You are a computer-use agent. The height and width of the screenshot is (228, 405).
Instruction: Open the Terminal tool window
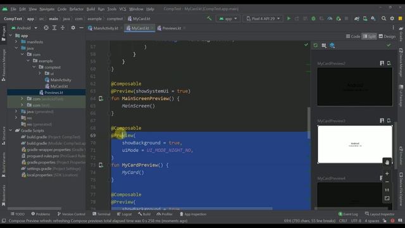point(101,214)
